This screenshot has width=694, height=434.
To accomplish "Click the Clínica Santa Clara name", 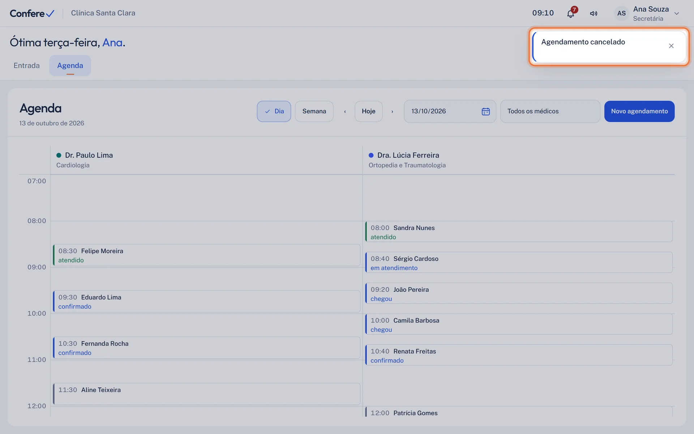I will 103,13.
